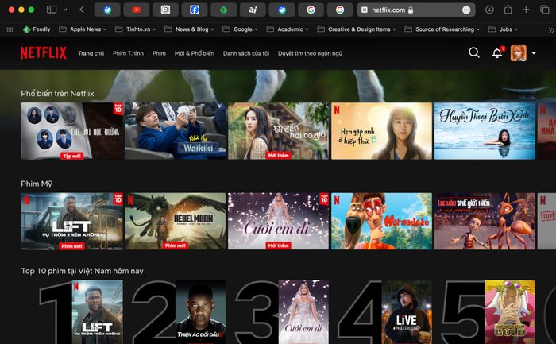Expand the Academic bookmark folder
The image size is (556, 344).
(288, 29)
